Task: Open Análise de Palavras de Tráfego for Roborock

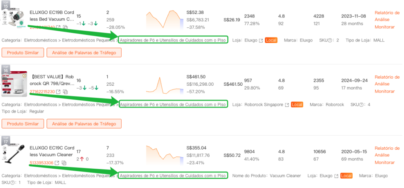Action: pyautogui.click(x=84, y=124)
